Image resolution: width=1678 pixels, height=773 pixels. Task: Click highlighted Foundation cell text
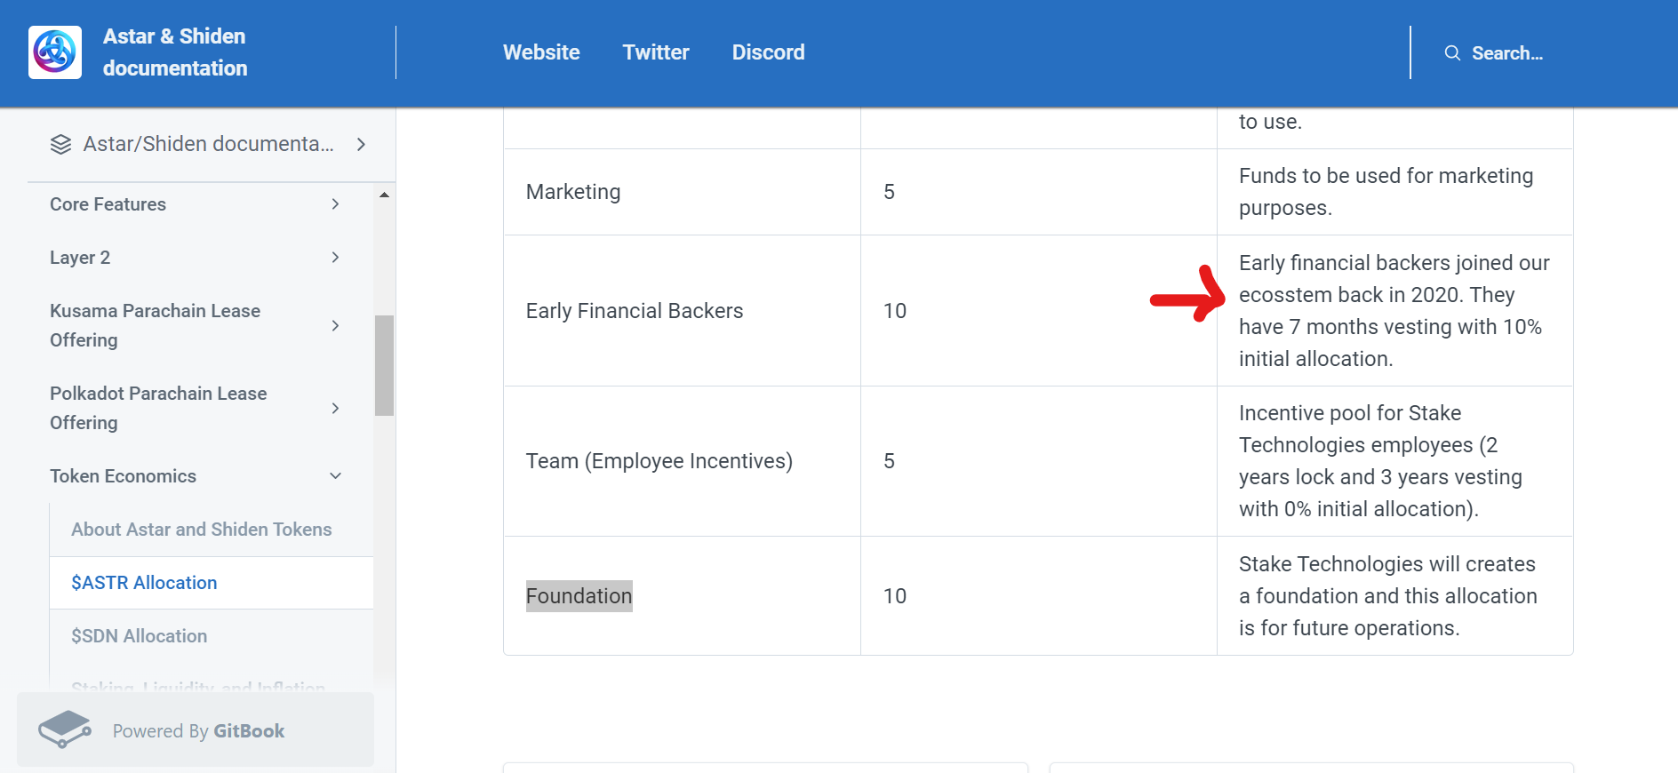coord(579,596)
